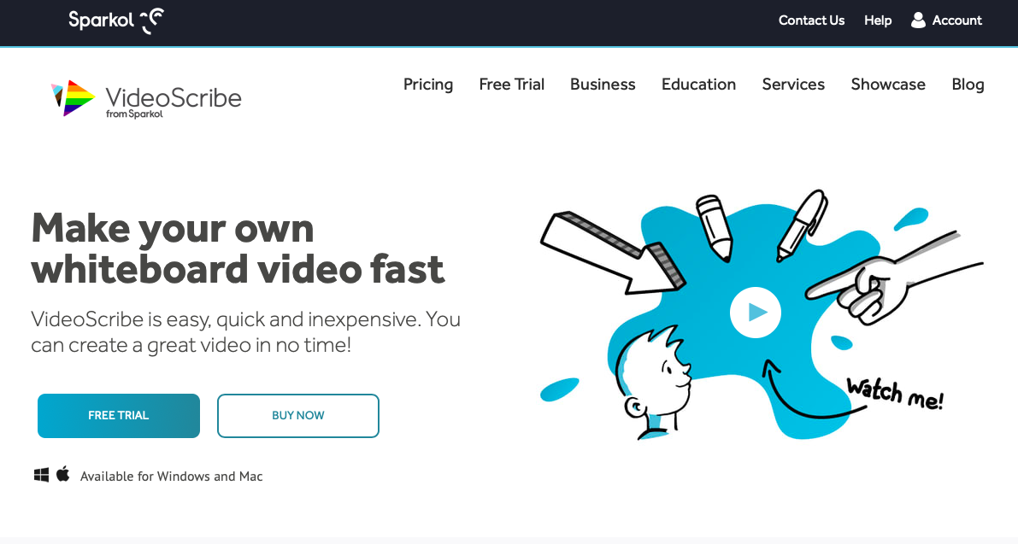
Task: Click the BUY NOW button
Action: 297,416
